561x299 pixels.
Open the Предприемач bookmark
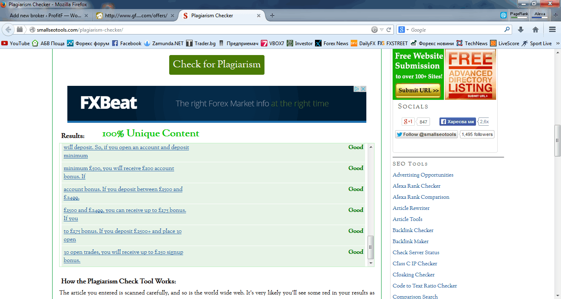pos(238,43)
